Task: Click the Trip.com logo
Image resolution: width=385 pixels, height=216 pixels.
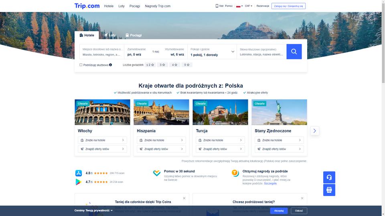Action: click(x=87, y=6)
